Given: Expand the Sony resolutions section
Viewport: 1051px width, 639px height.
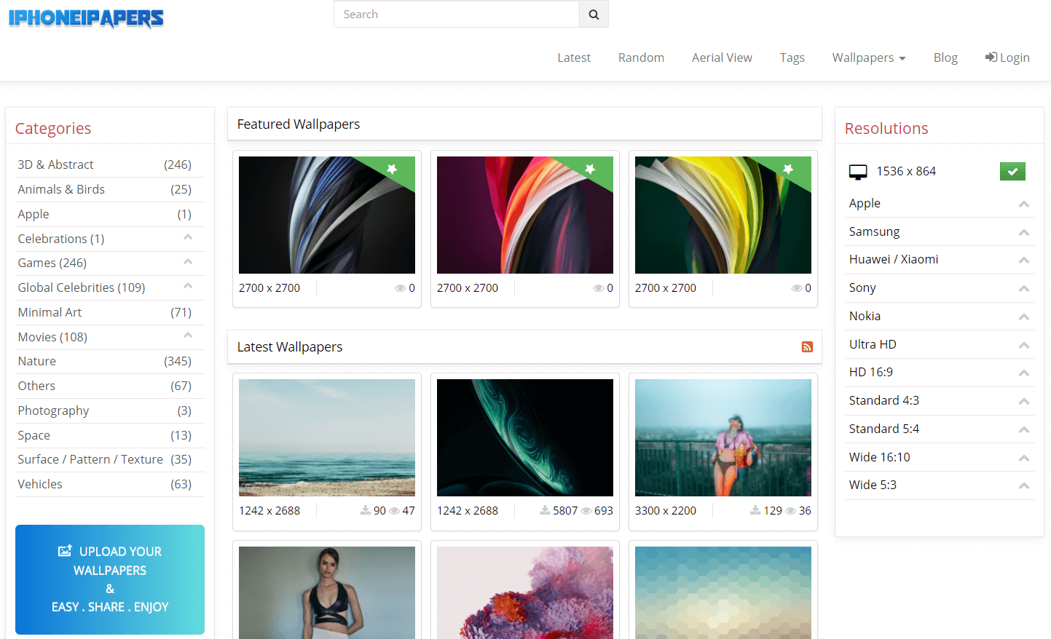Looking at the screenshot, I should click(1024, 288).
